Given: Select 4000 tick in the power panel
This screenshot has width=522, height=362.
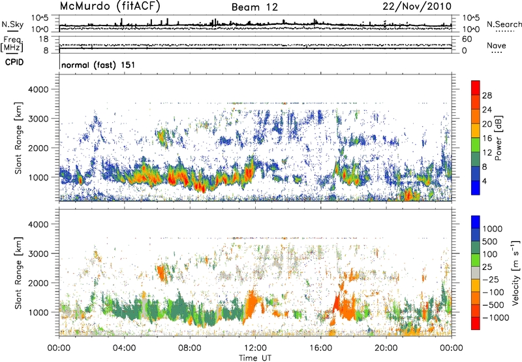Looking at the screenshot, I should pyautogui.click(x=38, y=90).
